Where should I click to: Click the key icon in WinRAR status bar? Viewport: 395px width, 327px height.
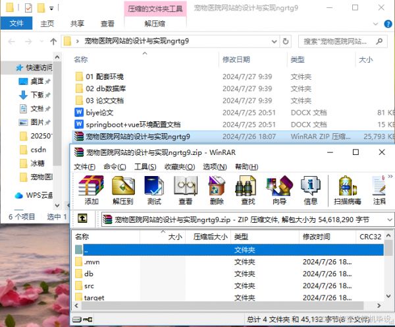point(88,320)
